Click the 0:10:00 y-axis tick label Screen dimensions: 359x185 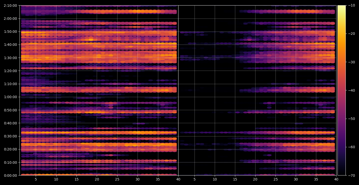click(x=10, y=162)
